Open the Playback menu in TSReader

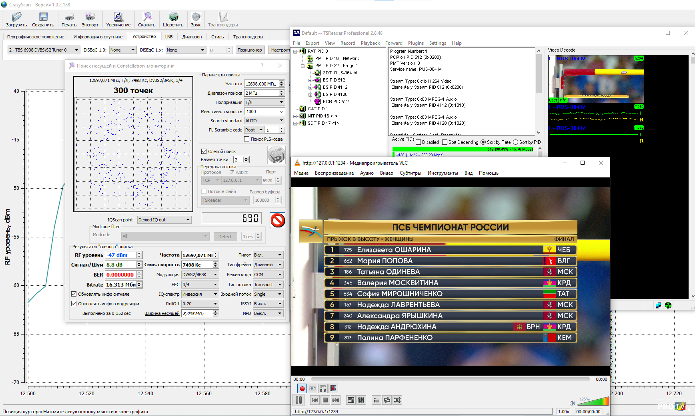[x=370, y=43]
